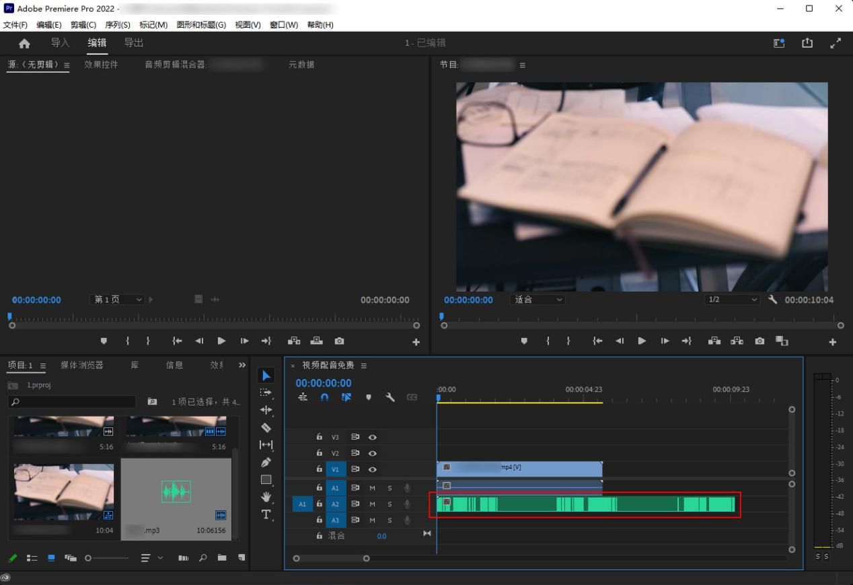Solo audio track A2
The height and width of the screenshot is (585, 853).
[x=390, y=504]
